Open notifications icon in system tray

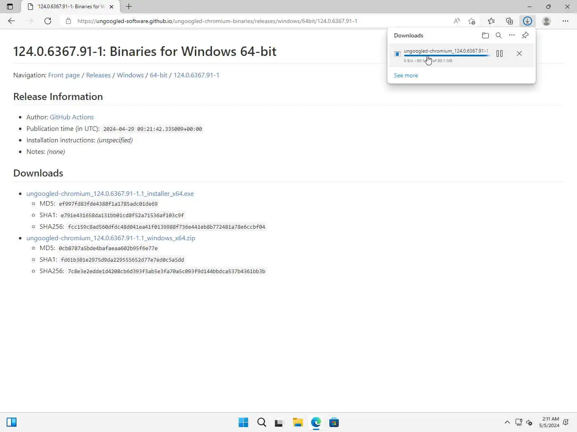click(566, 423)
